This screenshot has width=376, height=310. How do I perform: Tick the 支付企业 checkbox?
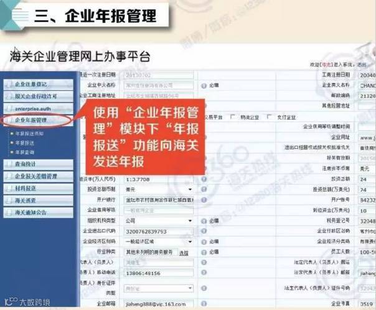pos(270,117)
